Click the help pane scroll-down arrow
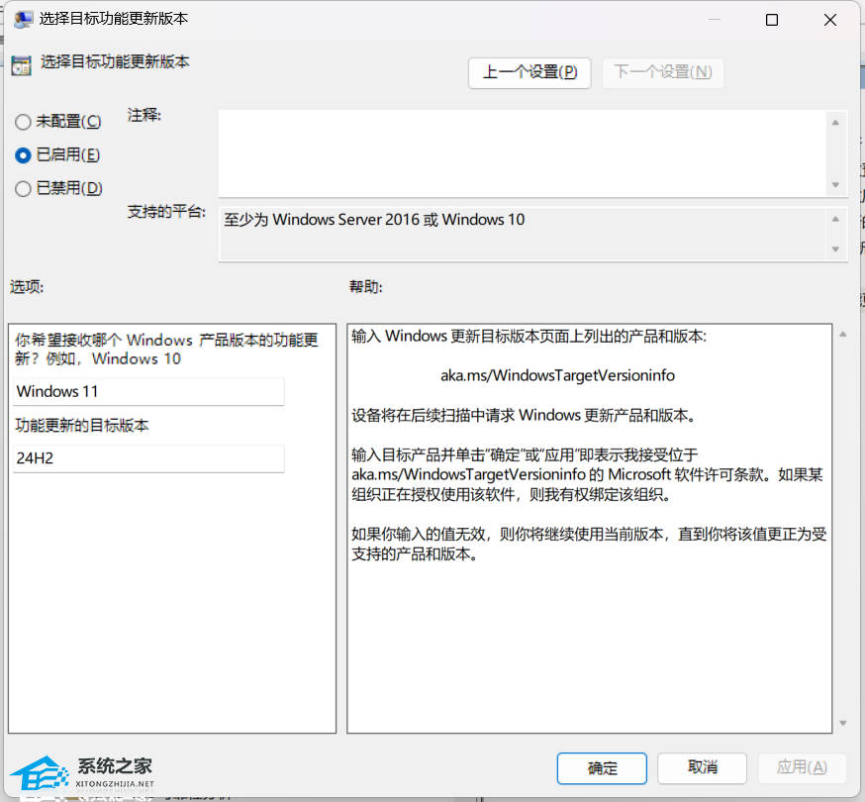Image resolution: width=865 pixels, height=802 pixels. [x=843, y=723]
